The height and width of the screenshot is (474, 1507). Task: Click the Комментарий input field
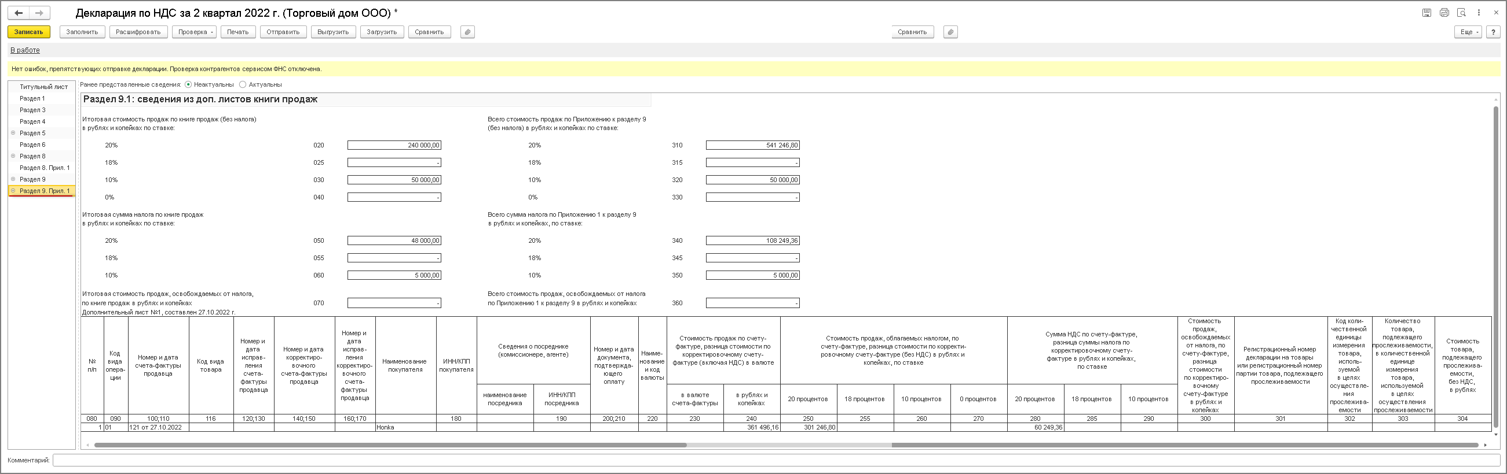776,460
